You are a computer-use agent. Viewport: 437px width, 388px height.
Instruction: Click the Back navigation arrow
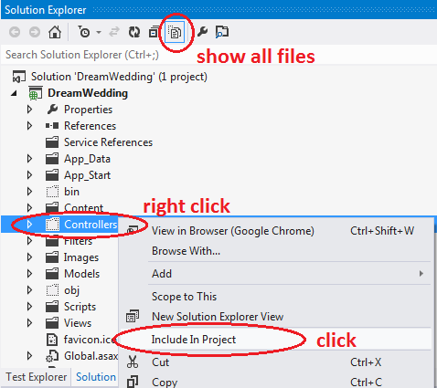(15, 32)
